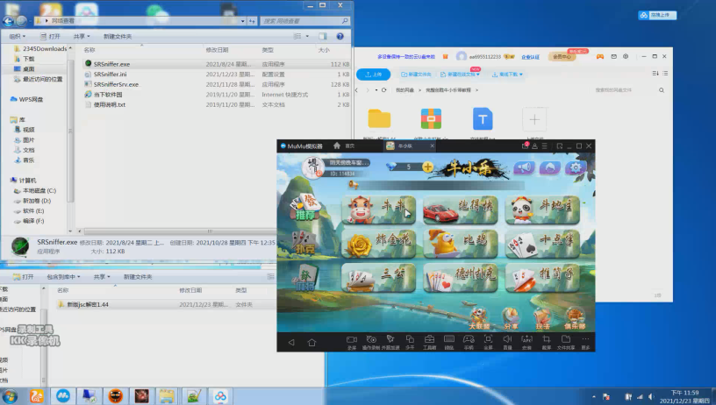Open 包含到库中 dropdown in lower Explorer

point(63,277)
